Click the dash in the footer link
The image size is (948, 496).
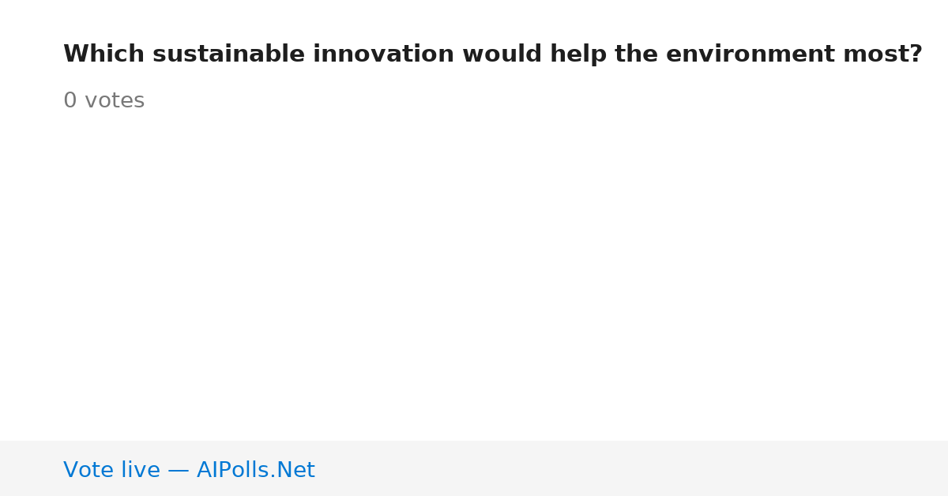(179, 471)
